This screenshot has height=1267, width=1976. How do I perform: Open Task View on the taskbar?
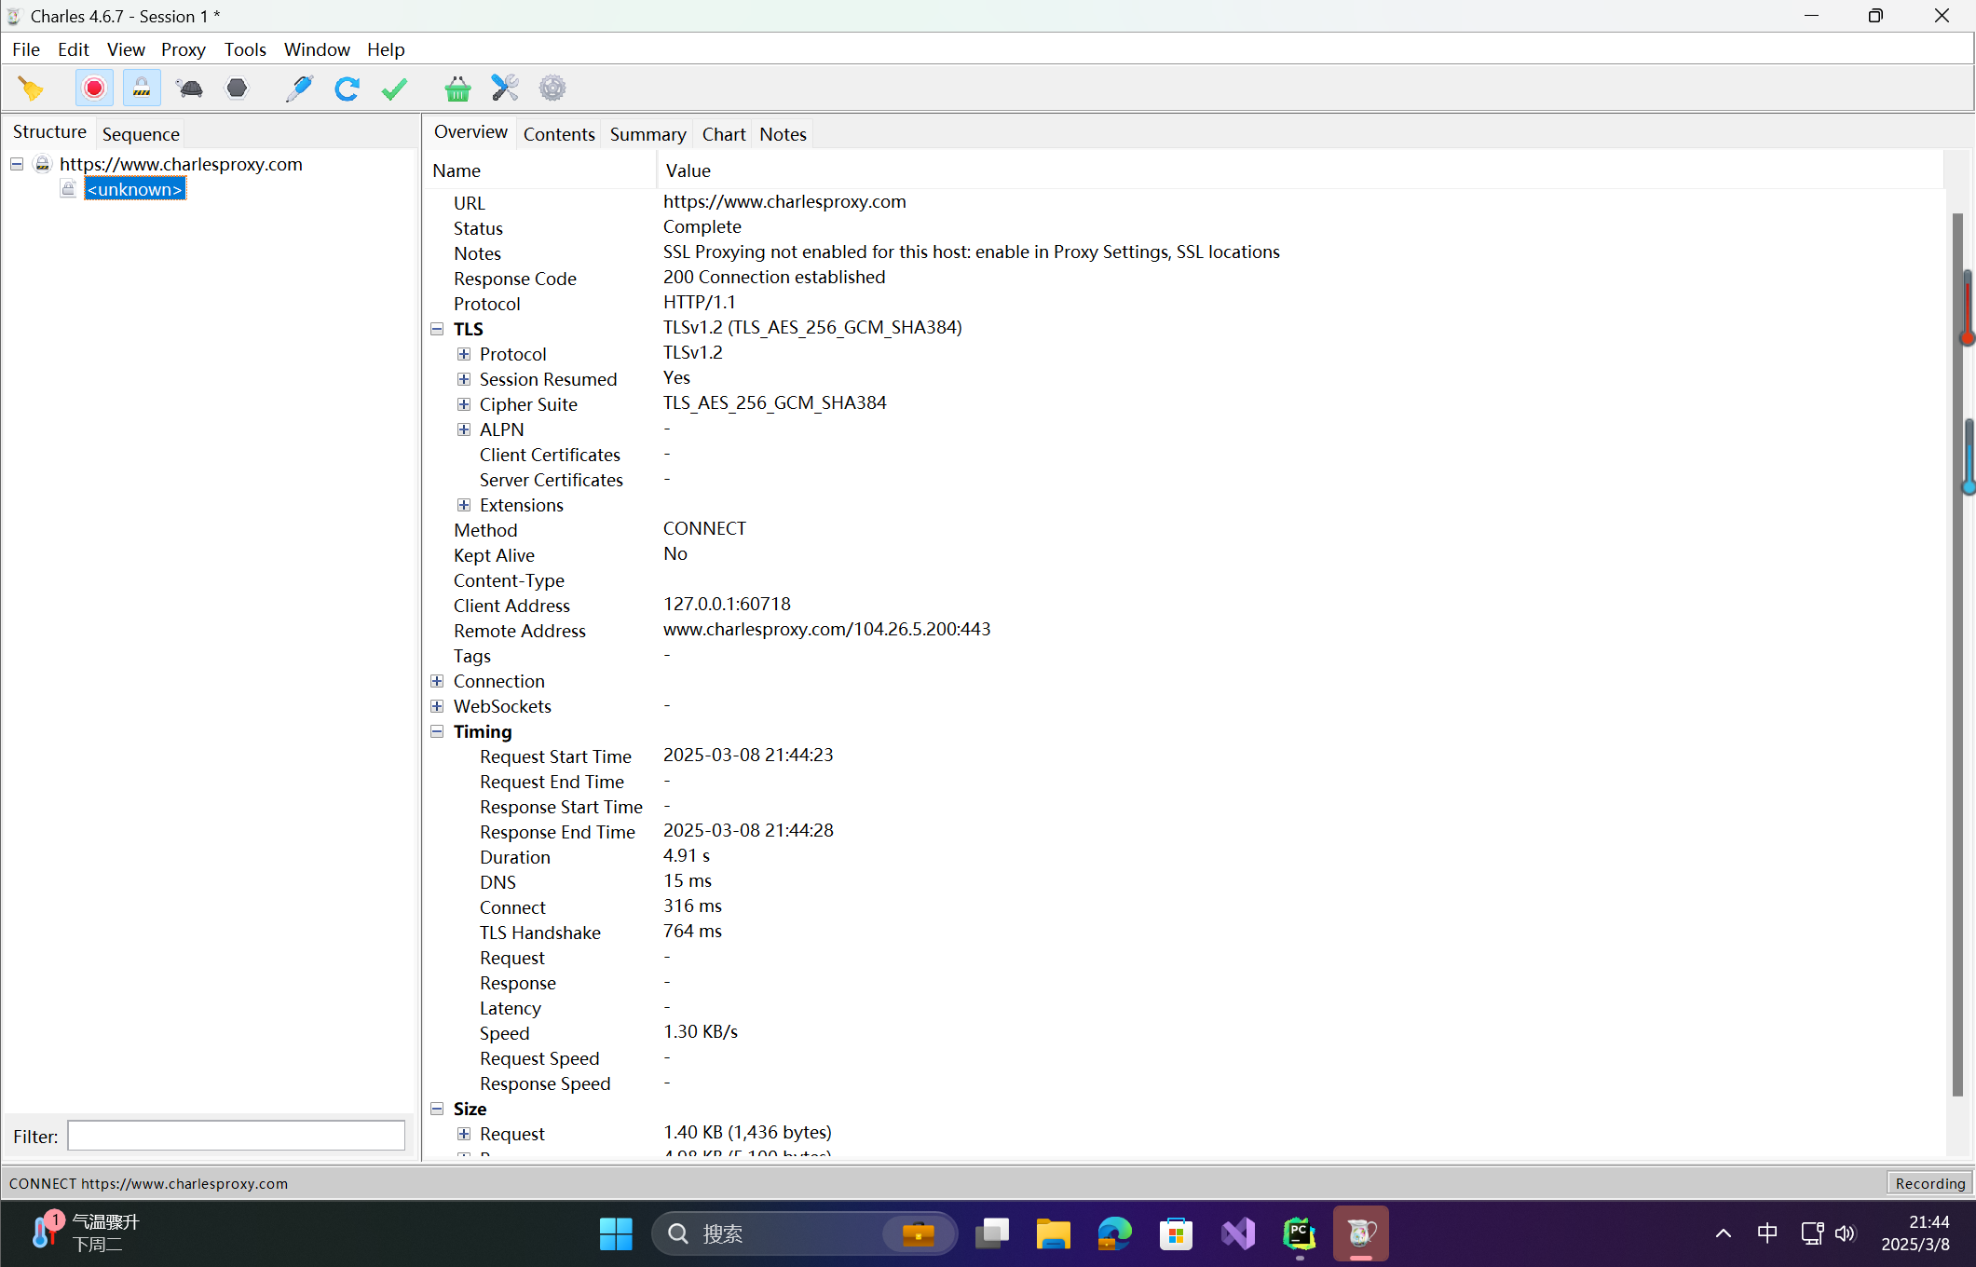pos(992,1233)
